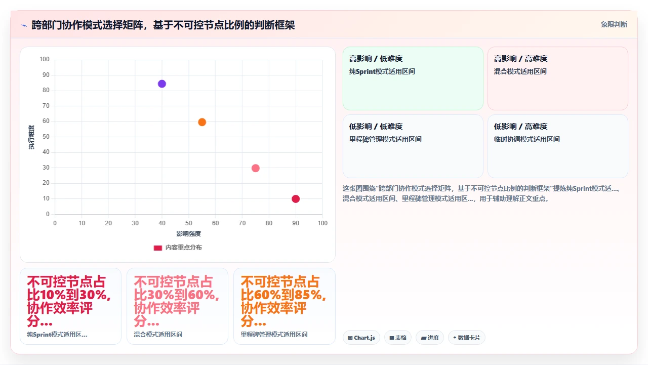Click the pink data point on the chart

pyautogui.click(x=256, y=168)
